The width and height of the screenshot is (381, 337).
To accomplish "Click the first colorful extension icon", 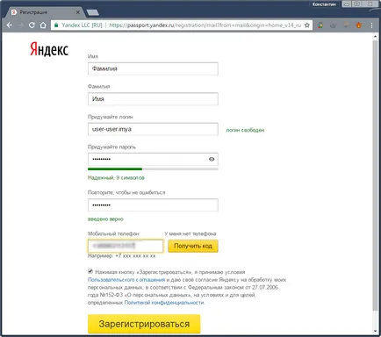I will tap(320, 25).
